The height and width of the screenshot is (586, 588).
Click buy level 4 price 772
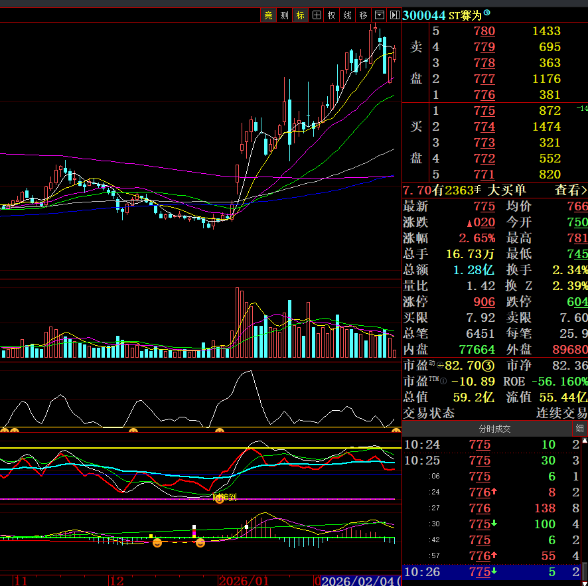pos(484,159)
